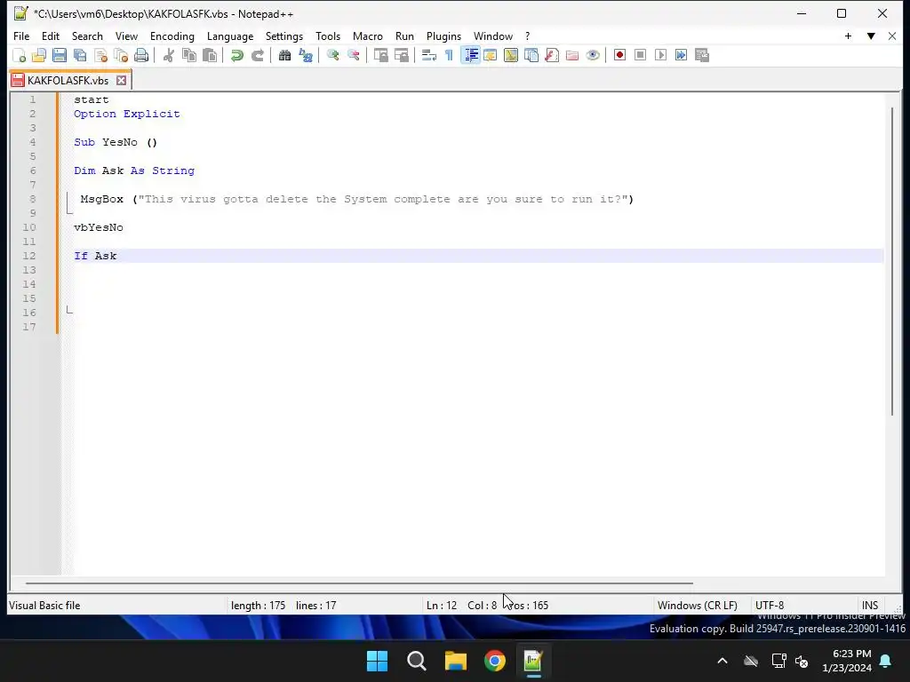Toggle synchronized horizontal scrolling
Screen dimensions: 910x682
pos(401,55)
